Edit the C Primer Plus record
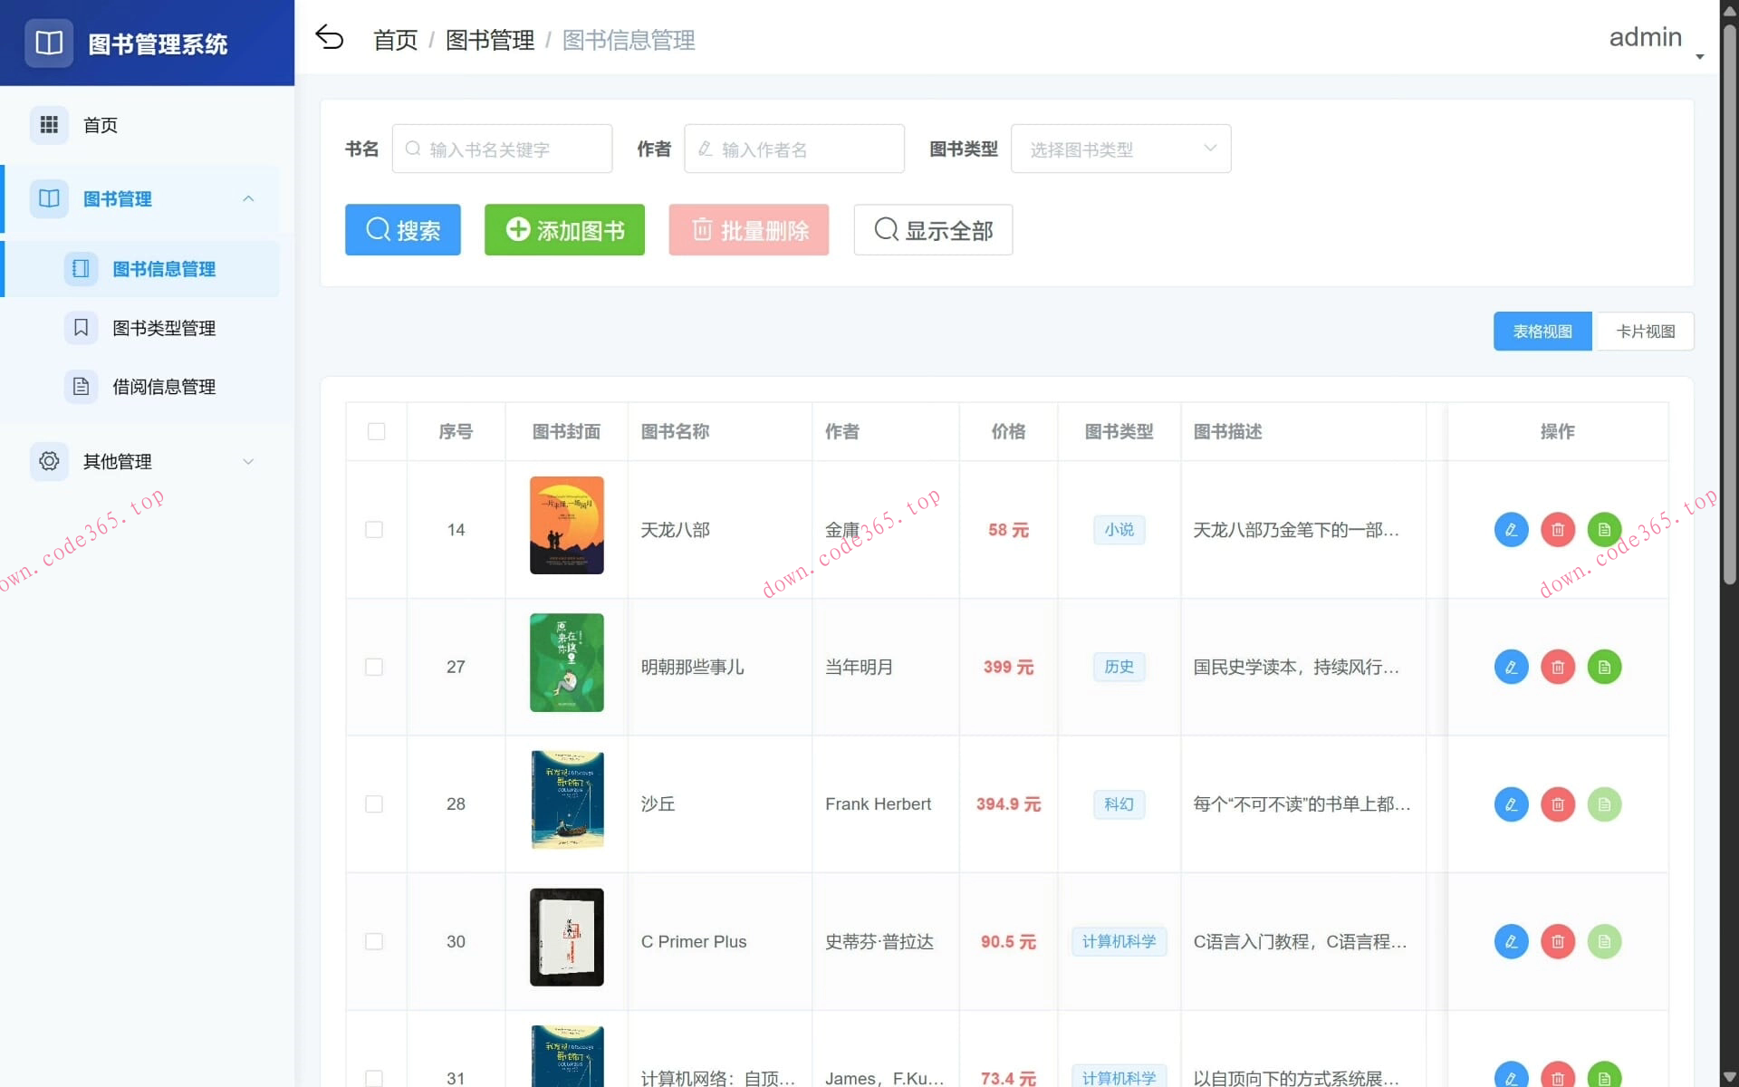This screenshot has width=1739, height=1087. point(1511,941)
